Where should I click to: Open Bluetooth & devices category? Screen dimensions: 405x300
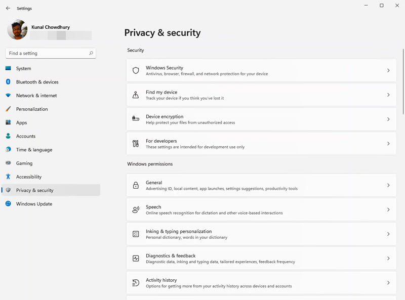[x=51, y=82]
